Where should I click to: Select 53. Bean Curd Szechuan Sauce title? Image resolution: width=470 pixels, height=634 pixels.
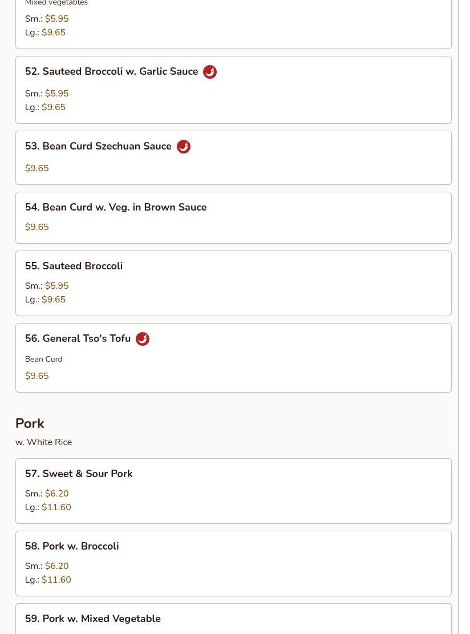tap(98, 146)
